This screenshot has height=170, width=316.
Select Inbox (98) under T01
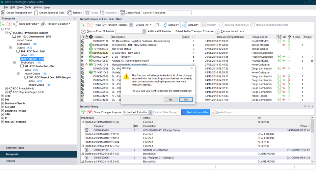click(x=27, y=55)
